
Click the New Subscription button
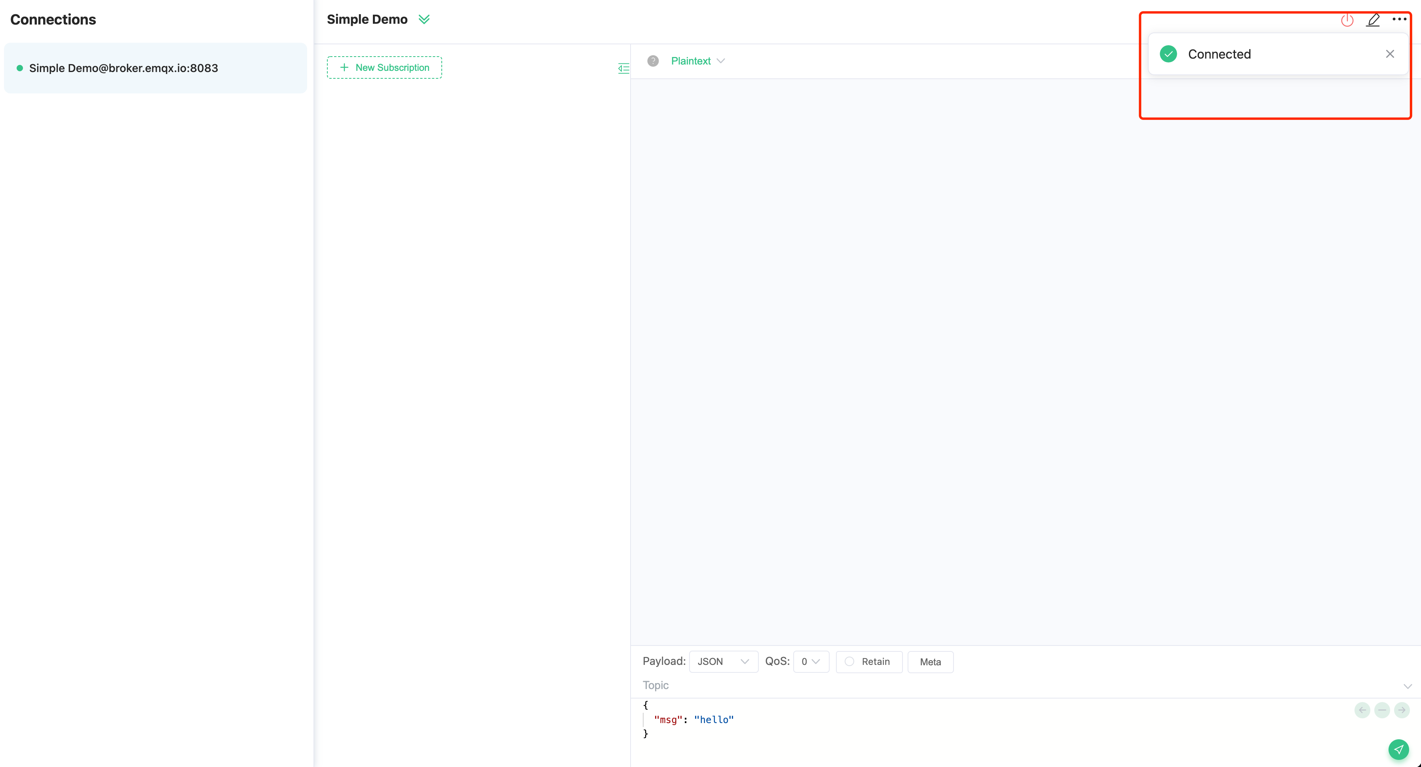[384, 67]
